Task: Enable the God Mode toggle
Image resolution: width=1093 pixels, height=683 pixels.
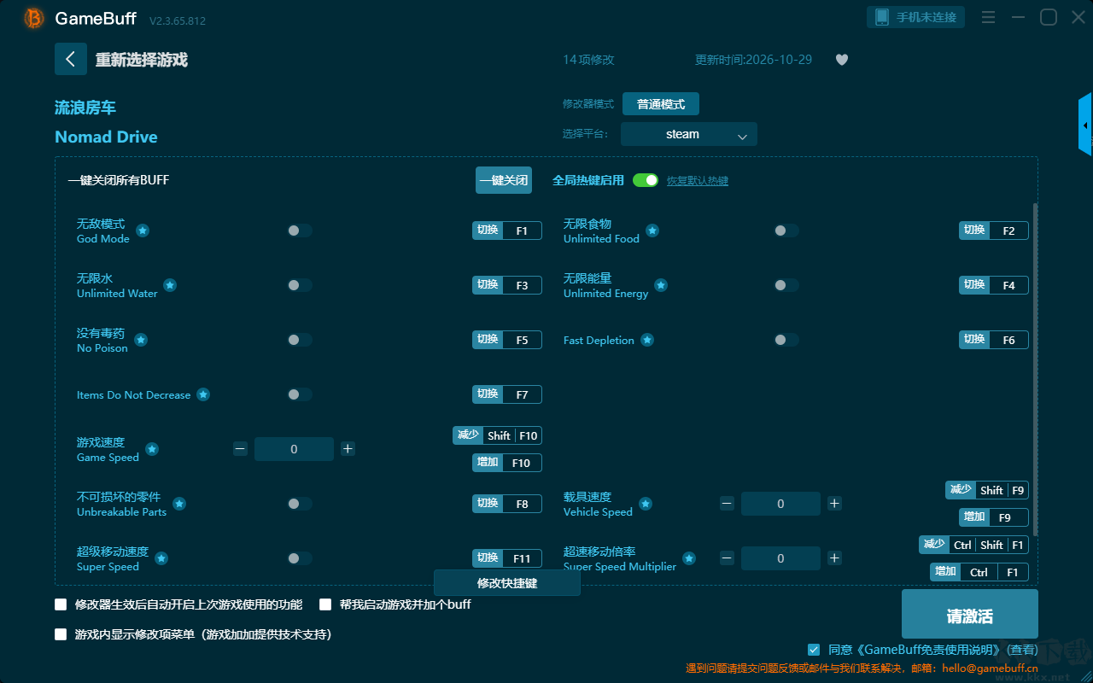Action: [x=300, y=231]
